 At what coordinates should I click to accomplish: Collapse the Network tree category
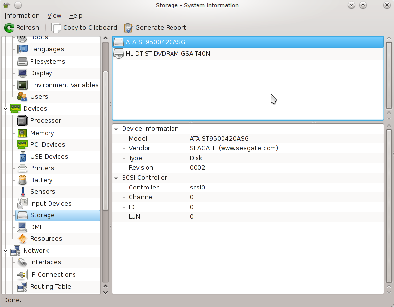click(x=6, y=251)
